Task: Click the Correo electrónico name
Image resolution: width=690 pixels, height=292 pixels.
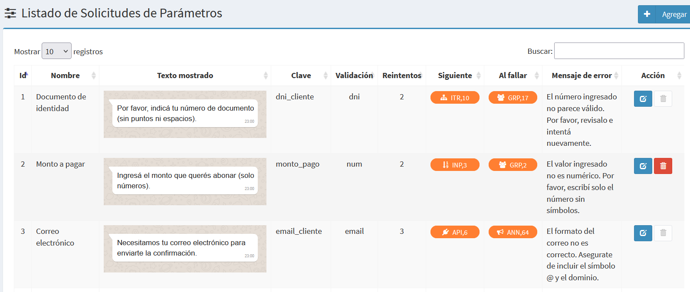Action: click(x=55, y=237)
